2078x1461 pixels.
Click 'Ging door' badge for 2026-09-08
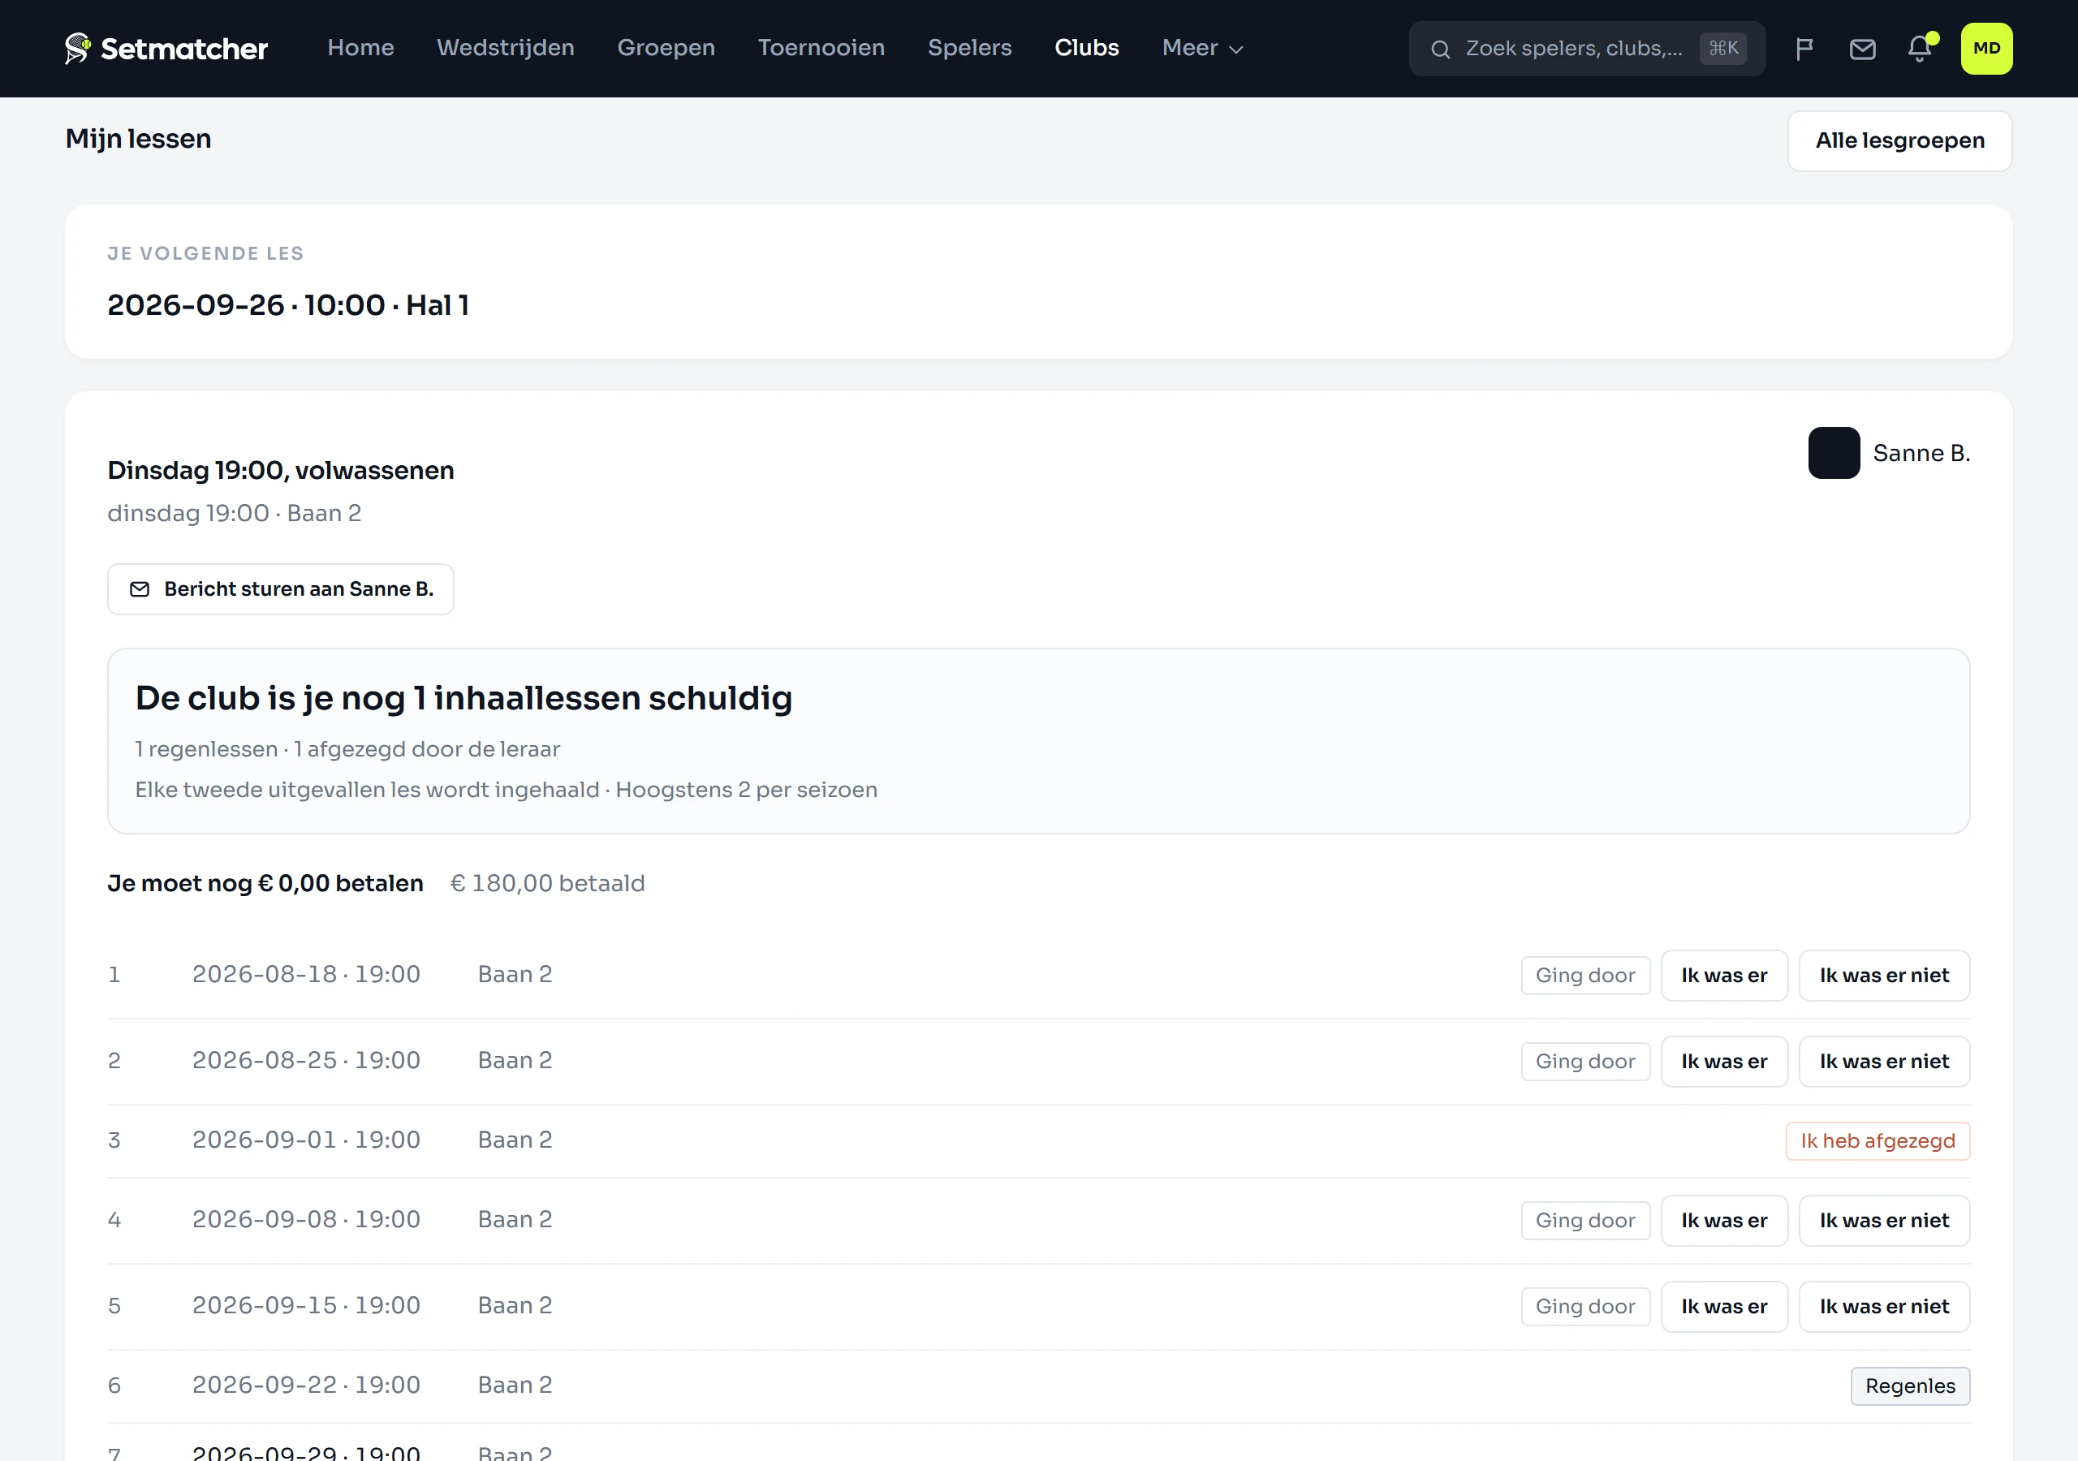[x=1584, y=1220]
